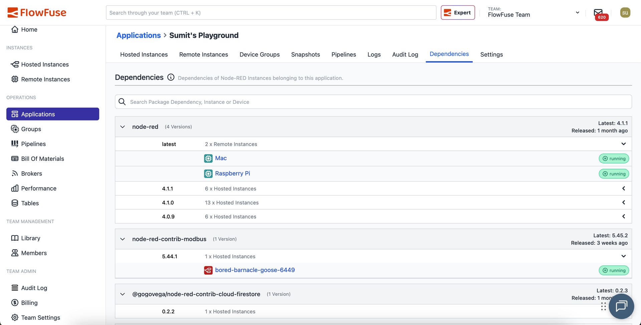Switch to the Pipelines tab

pyautogui.click(x=344, y=54)
